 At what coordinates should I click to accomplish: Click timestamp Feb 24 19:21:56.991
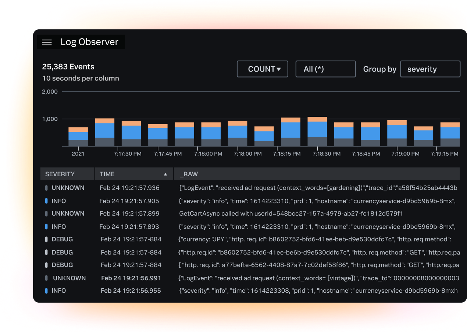pos(131,278)
